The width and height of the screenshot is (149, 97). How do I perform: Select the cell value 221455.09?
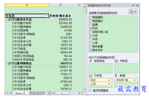click(x=65, y=23)
